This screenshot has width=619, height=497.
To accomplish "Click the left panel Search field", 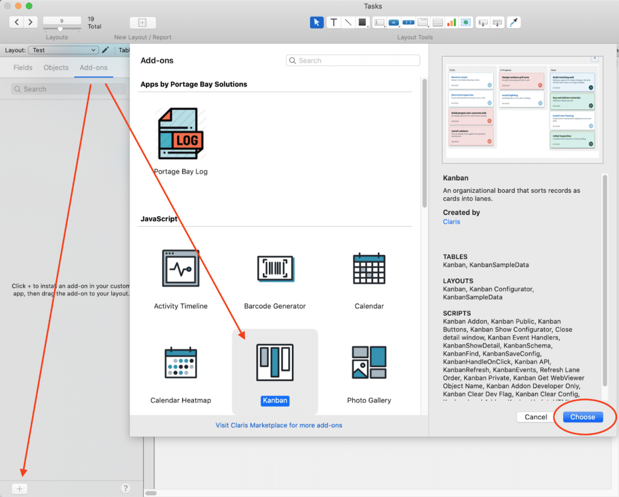I will (x=68, y=89).
